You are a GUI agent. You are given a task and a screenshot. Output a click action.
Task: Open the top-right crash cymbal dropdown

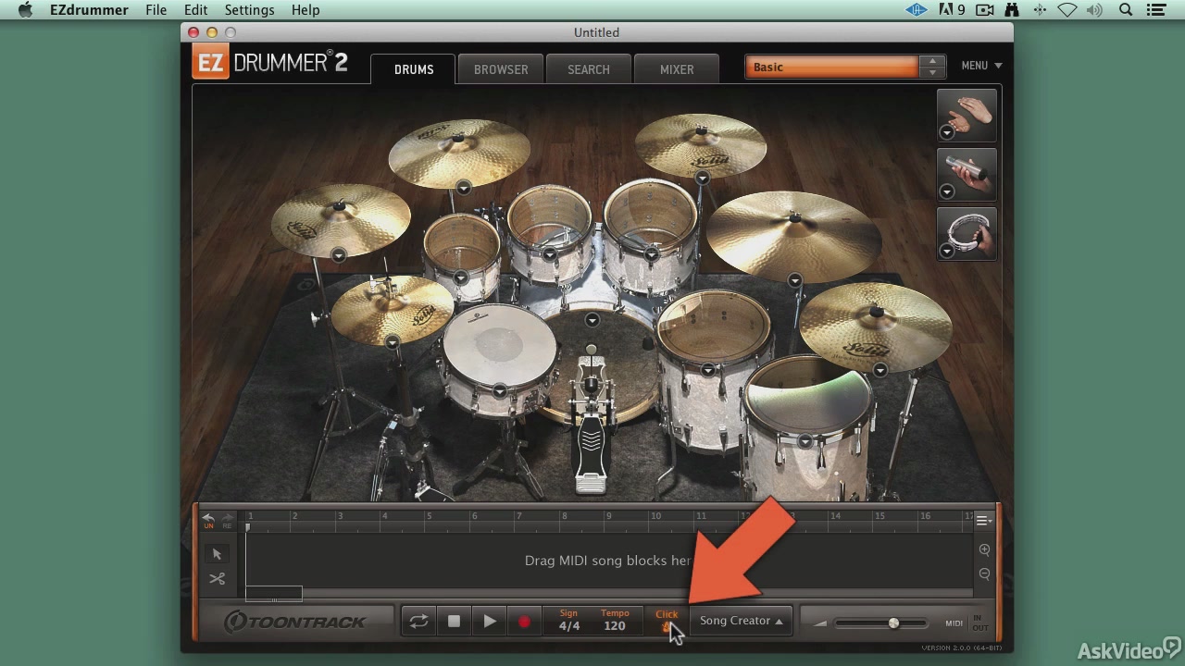pyautogui.click(x=702, y=178)
